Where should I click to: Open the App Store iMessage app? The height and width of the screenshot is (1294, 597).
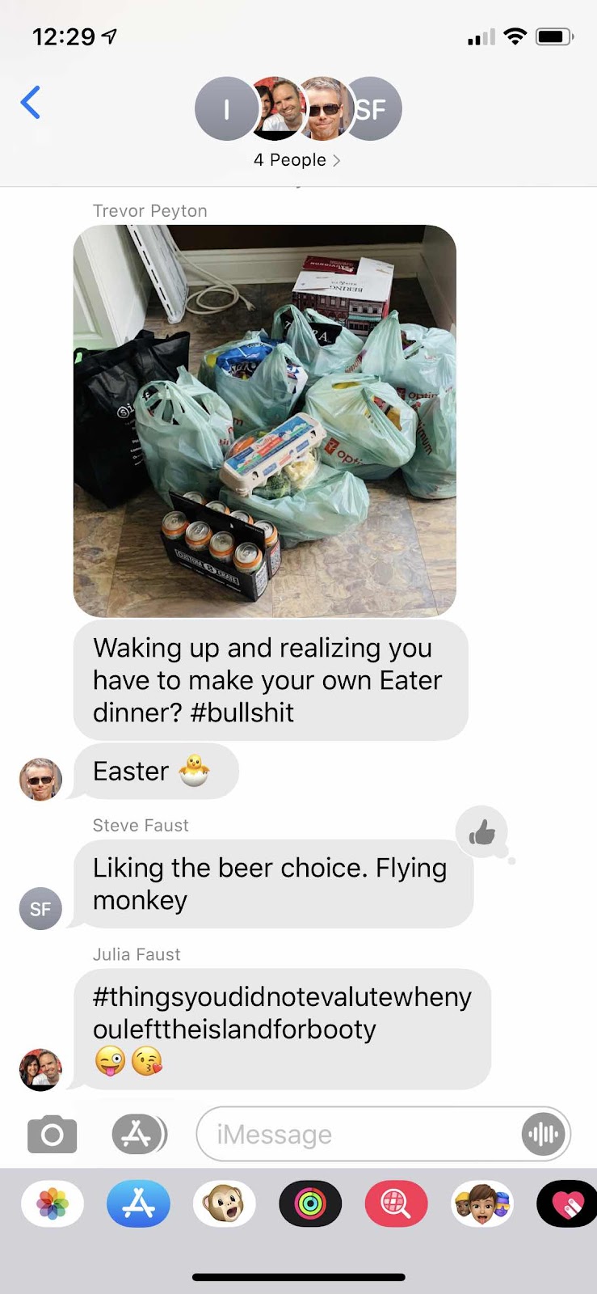(139, 1204)
